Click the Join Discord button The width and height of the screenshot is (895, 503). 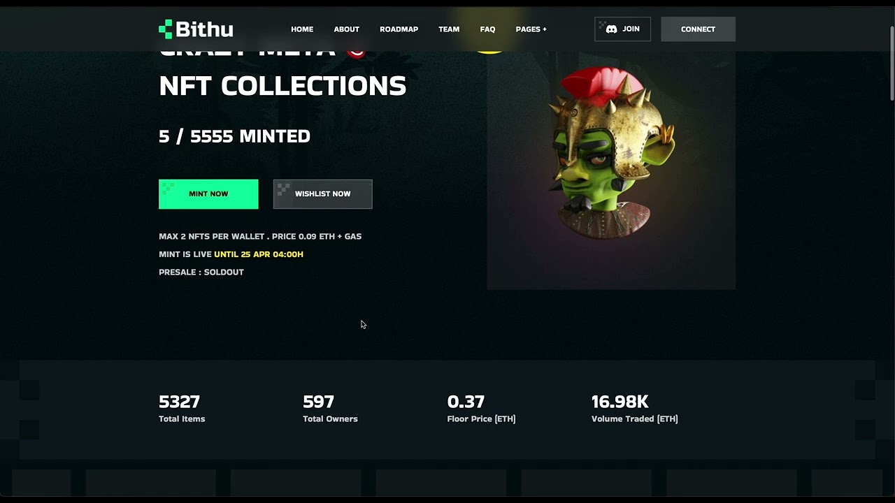[622, 29]
